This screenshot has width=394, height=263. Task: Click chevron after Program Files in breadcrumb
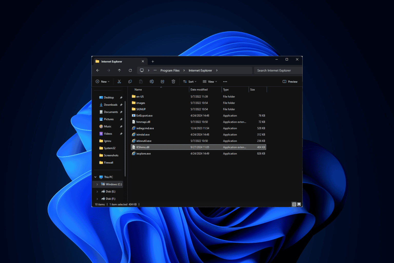[184, 70]
